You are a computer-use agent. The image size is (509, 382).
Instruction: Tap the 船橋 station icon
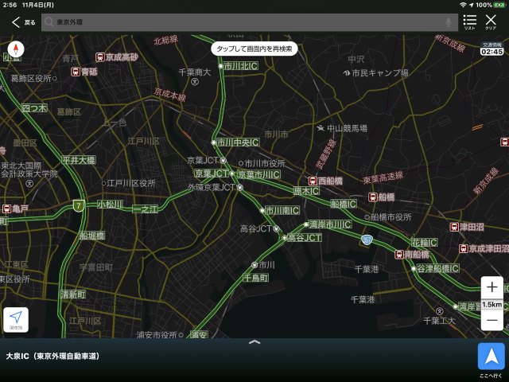(x=373, y=197)
